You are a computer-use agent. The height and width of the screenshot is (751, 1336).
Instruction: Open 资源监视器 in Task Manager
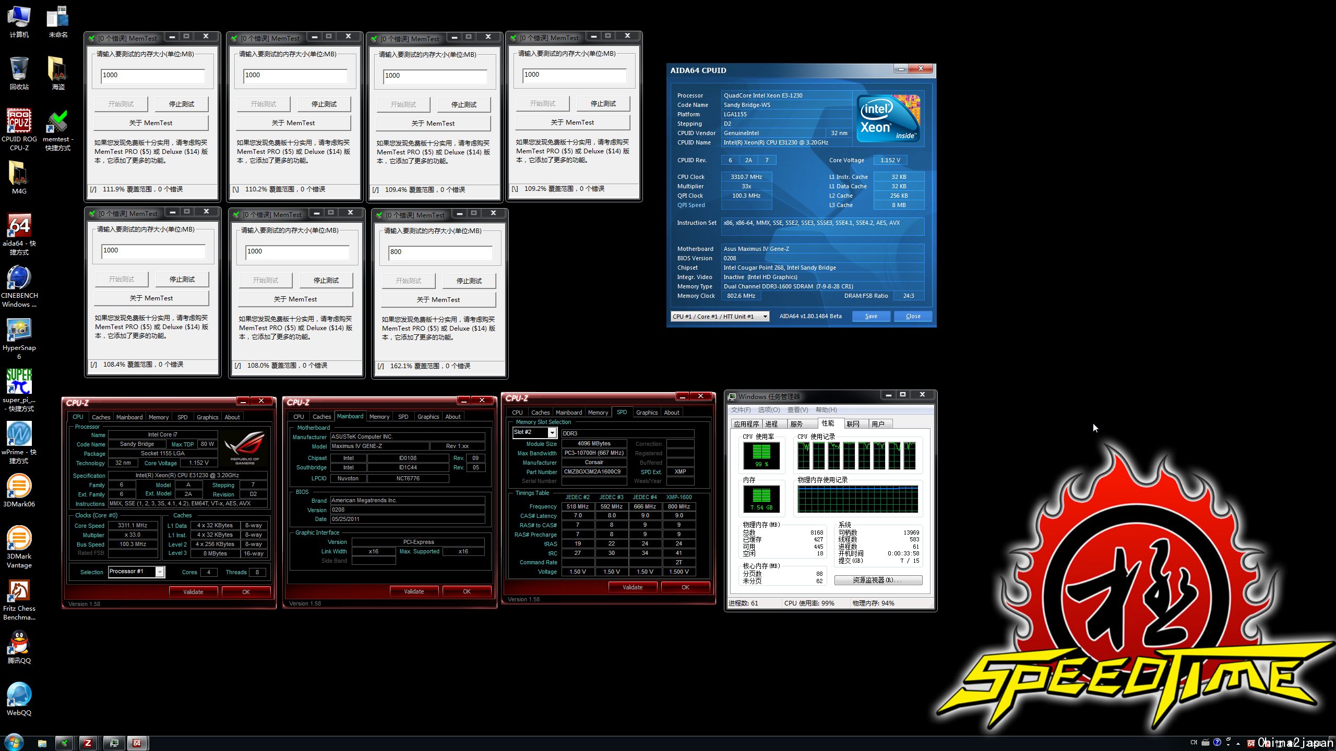[x=878, y=580]
